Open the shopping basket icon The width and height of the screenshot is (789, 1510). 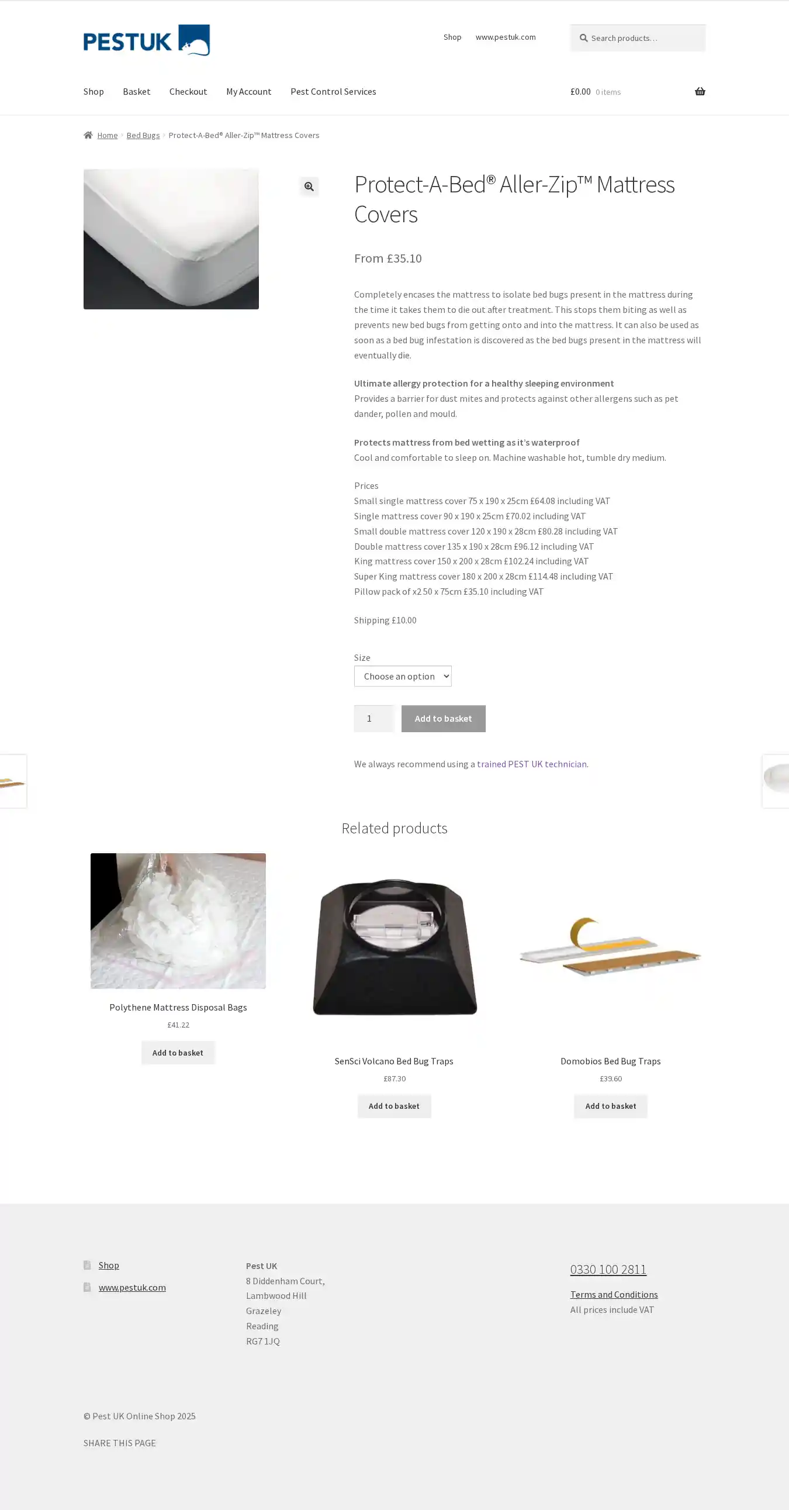[700, 91]
